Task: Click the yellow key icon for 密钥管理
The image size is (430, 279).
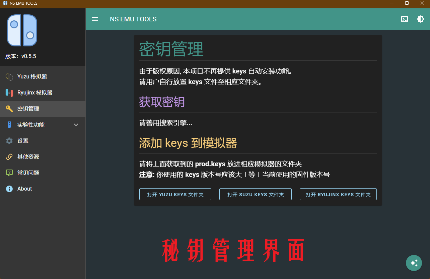Action: pos(9,108)
